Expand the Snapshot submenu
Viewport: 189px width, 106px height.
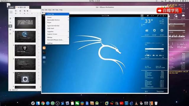point(57,32)
